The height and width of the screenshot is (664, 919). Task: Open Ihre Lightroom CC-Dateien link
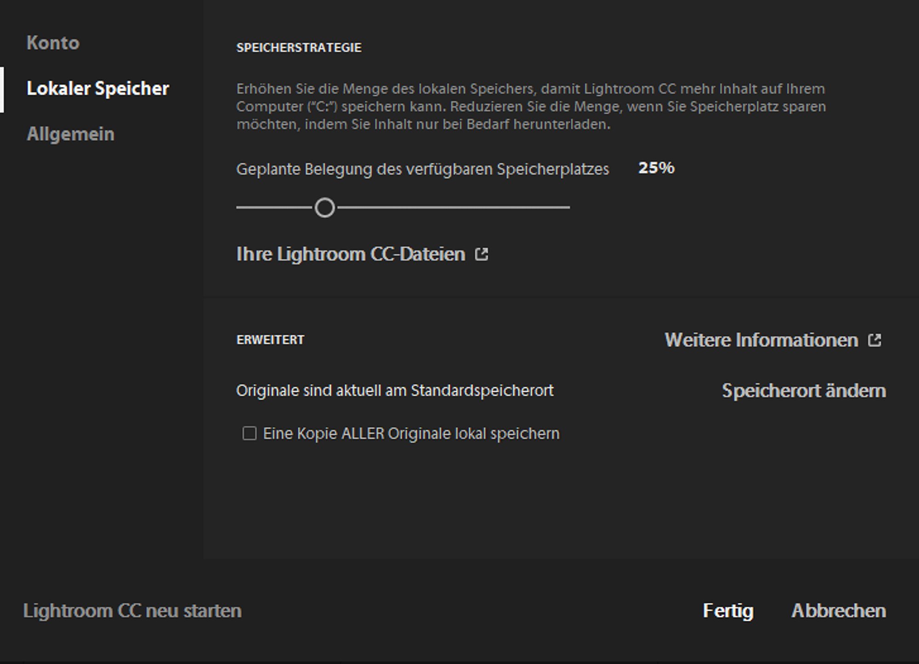click(351, 254)
